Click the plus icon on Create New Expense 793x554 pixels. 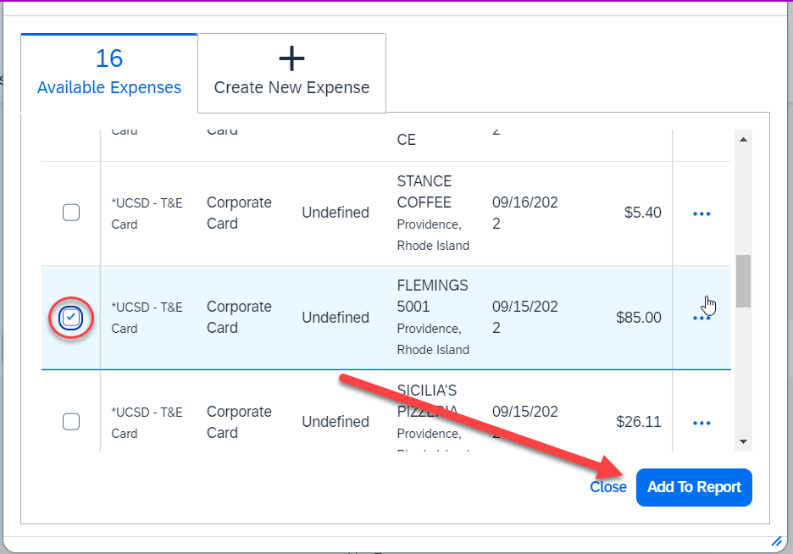point(291,58)
